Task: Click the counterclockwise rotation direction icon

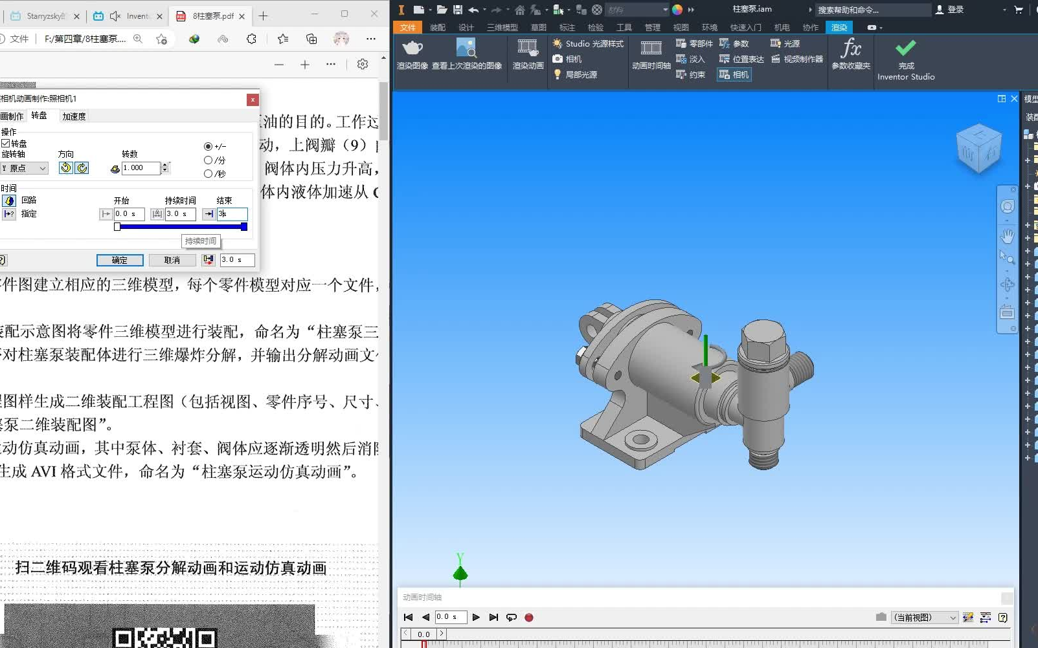Action: pos(66,168)
